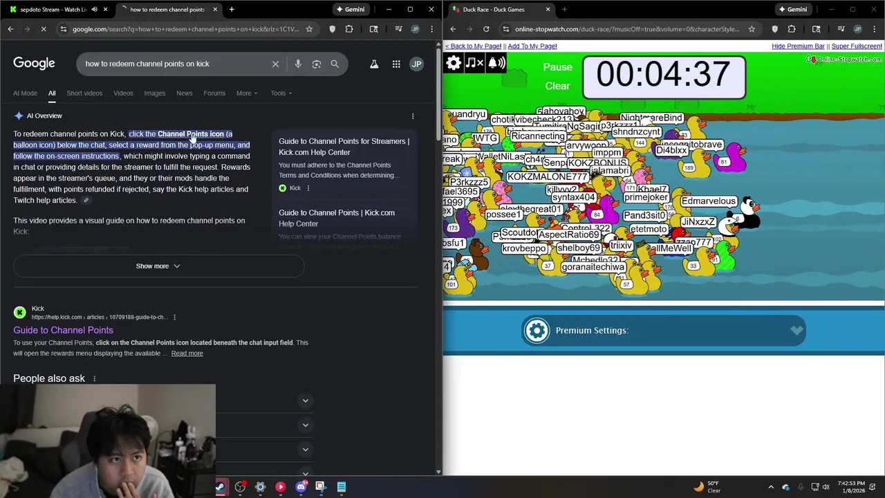Show hidden system tray icons
The width and height of the screenshot is (885, 498).
point(771,487)
